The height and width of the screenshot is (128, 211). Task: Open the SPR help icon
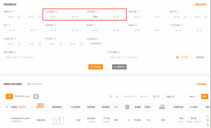click(9, 25)
